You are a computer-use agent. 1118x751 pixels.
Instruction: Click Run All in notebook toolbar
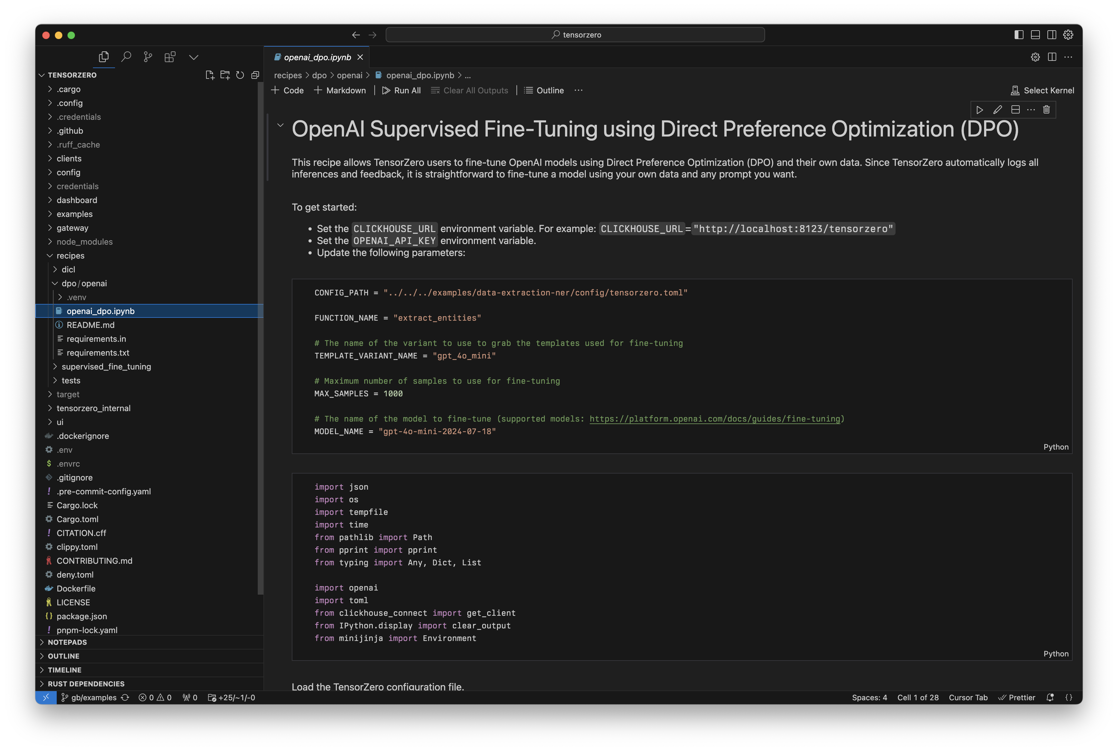401,90
